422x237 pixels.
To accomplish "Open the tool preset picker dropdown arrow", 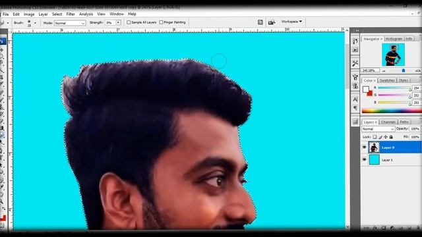I will 8,23.
